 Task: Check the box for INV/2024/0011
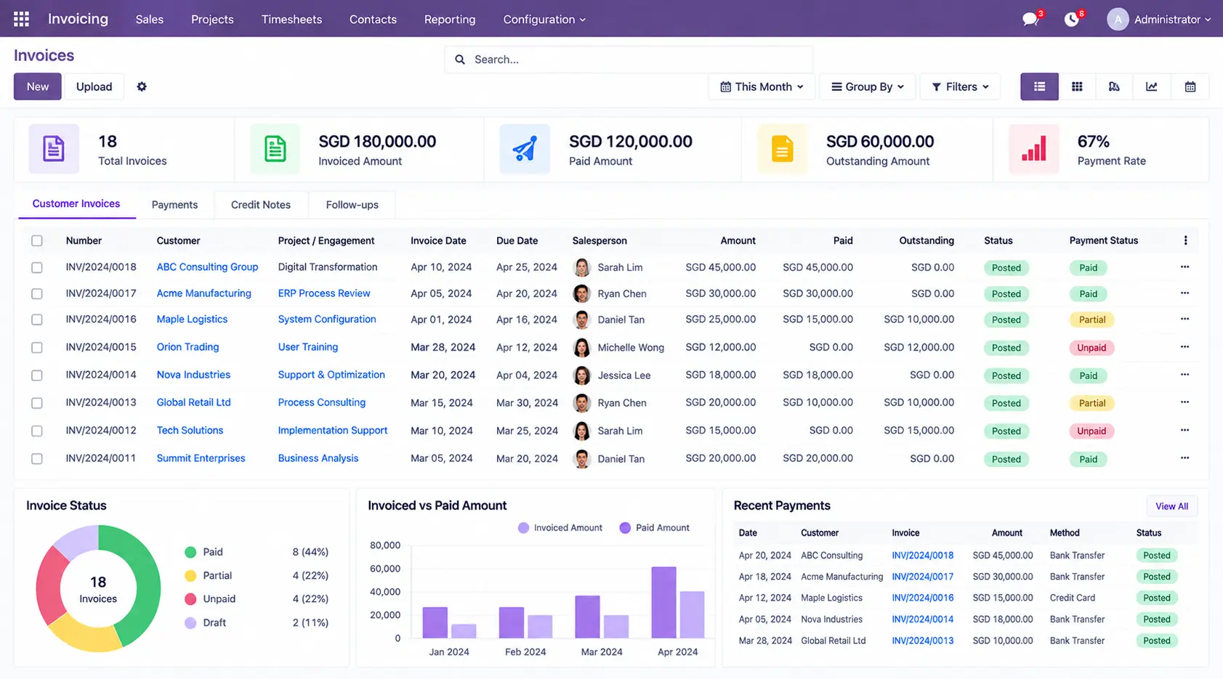pyautogui.click(x=37, y=459)
